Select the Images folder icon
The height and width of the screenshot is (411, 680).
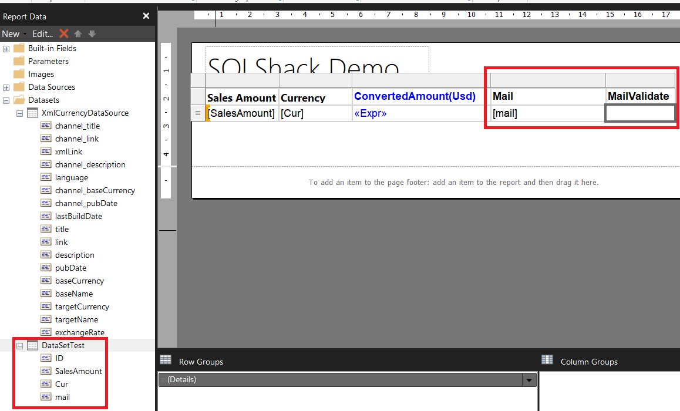pos(19,74)
